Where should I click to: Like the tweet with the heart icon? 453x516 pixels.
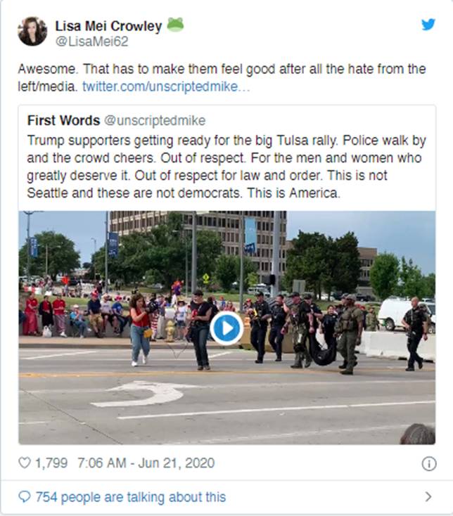click(25, 463)
